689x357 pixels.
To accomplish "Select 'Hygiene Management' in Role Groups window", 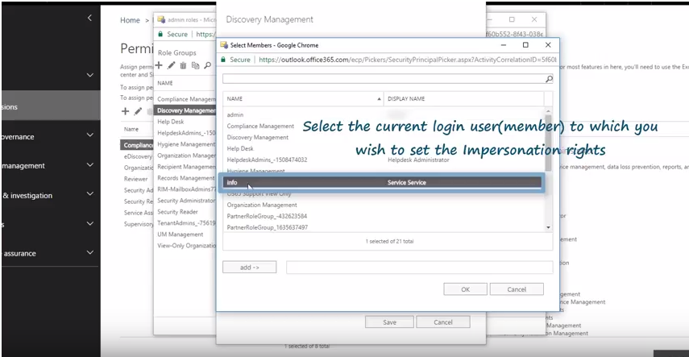I will click(x=185, y=144).
